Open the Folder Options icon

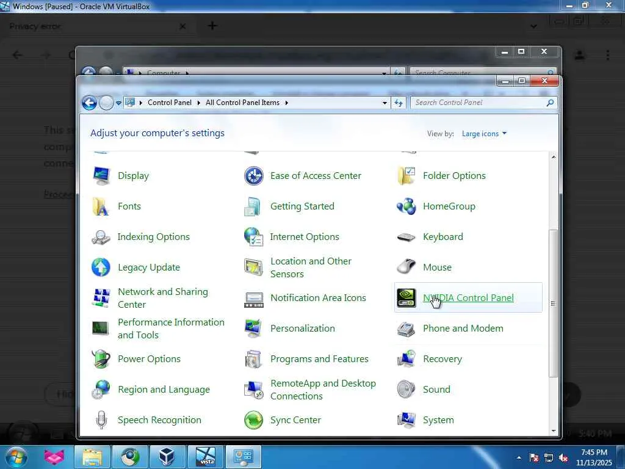(x=406, y=176)
